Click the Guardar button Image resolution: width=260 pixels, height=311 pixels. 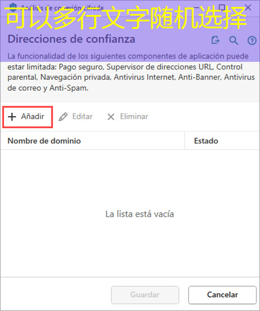coord(145,295)
